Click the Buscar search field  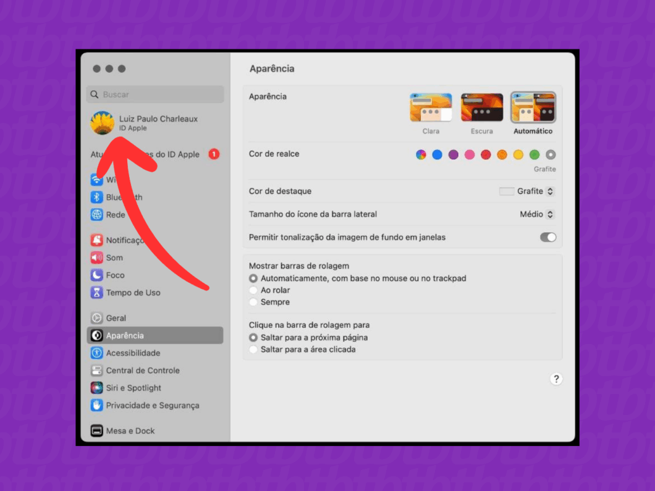coord(155,94)
